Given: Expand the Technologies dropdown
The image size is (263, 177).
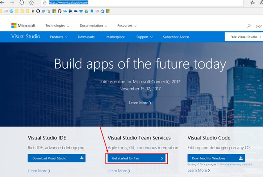Looking at the screenshot, I should click(57, 26).
